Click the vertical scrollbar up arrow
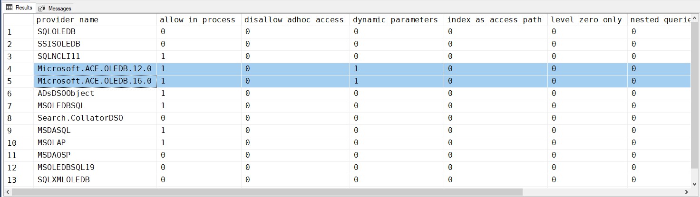 [695, 19]
